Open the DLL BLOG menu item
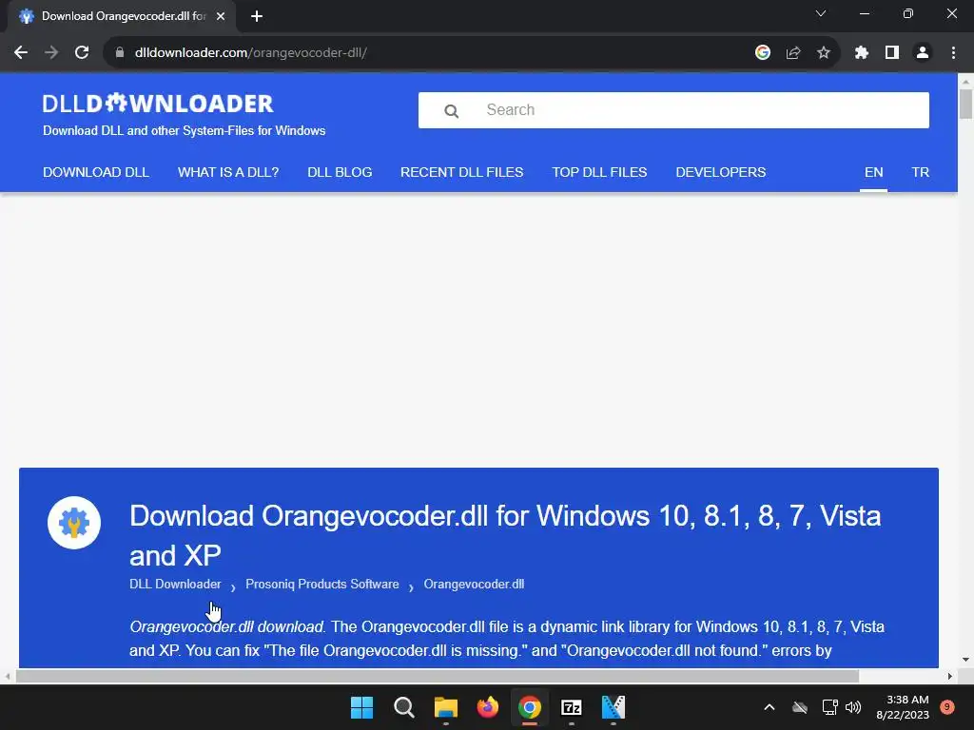Image resolution: width=974 pixels, height=730 pixels. 340,173
